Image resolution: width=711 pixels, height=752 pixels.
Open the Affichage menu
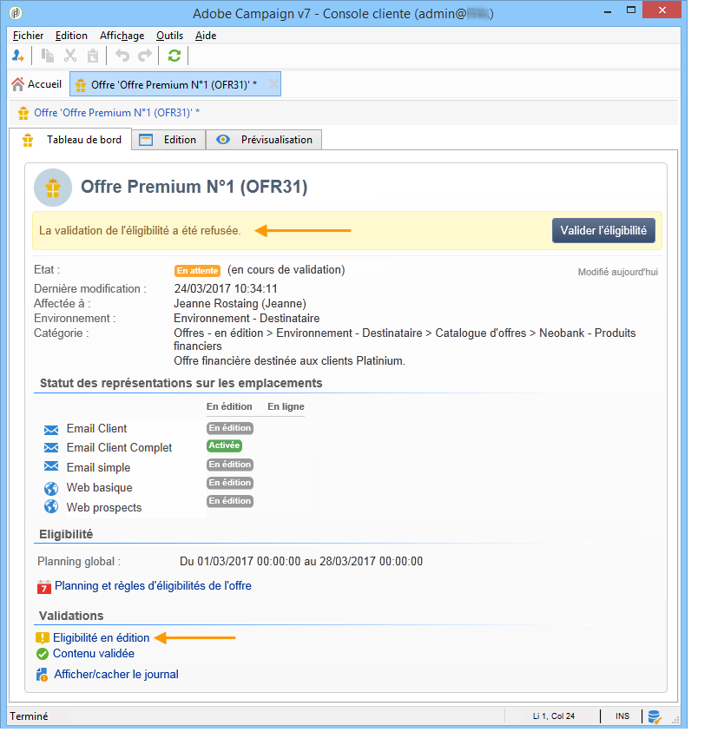coord(122,36)
